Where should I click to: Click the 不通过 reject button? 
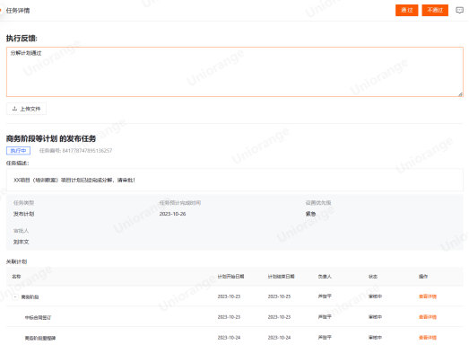[x=435, y=10]
